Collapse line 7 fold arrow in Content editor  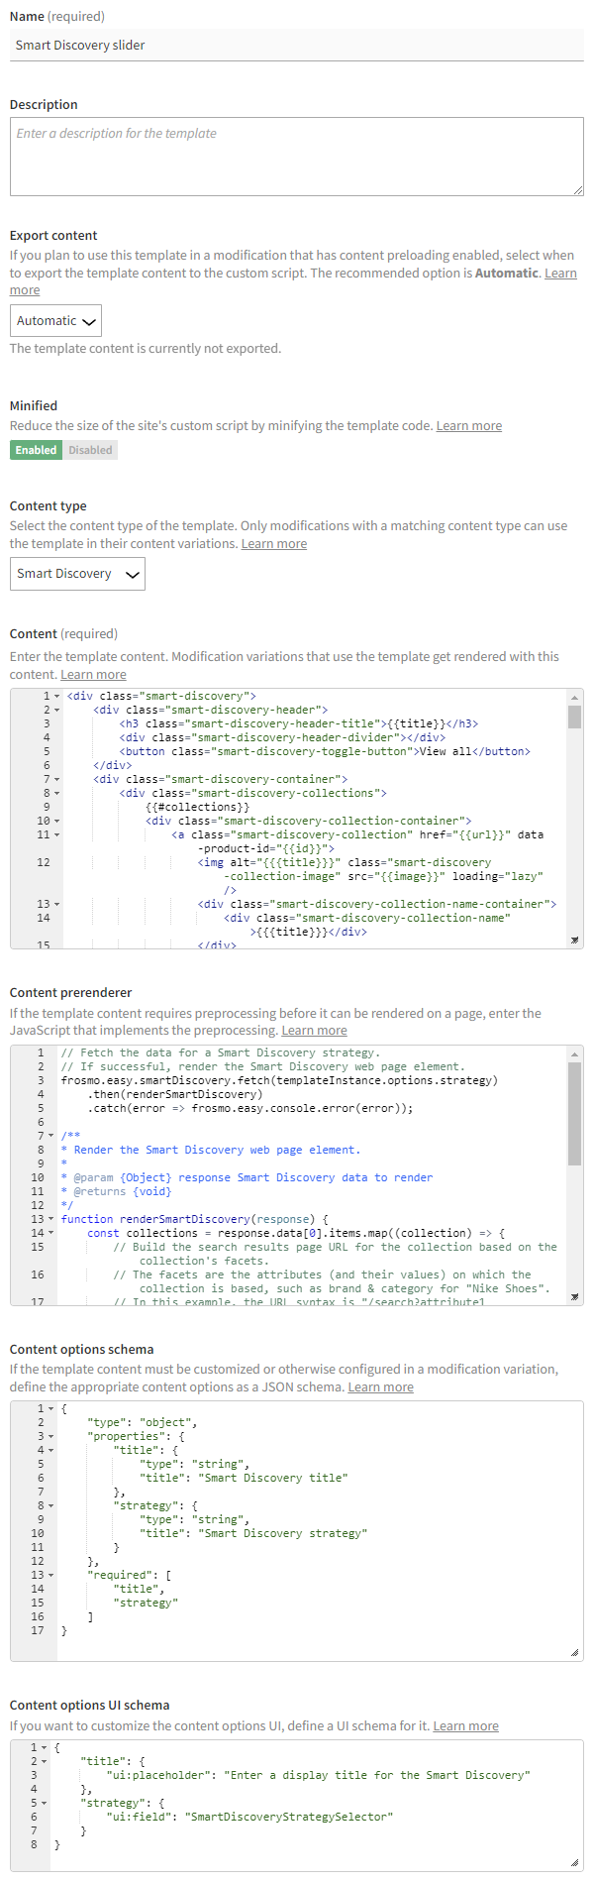[56, 780]
